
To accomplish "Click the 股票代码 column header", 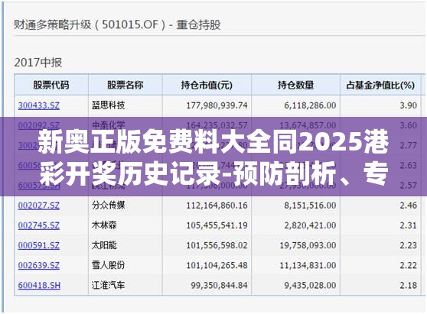I will coord(51,85).
